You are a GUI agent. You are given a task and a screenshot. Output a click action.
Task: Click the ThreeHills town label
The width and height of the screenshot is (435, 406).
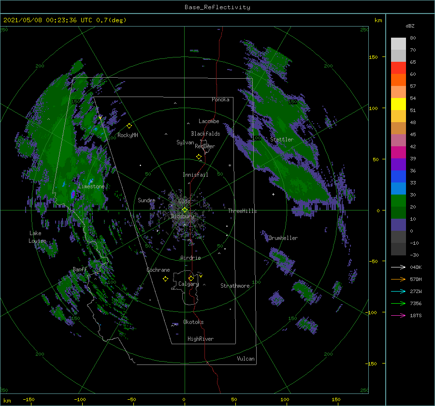[242, 211]
